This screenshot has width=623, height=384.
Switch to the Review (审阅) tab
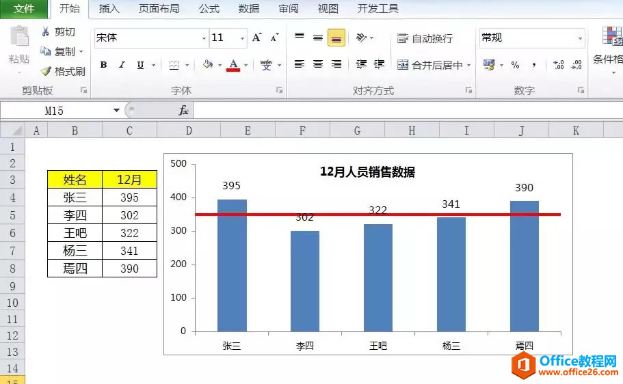click(x=289, y=9)
